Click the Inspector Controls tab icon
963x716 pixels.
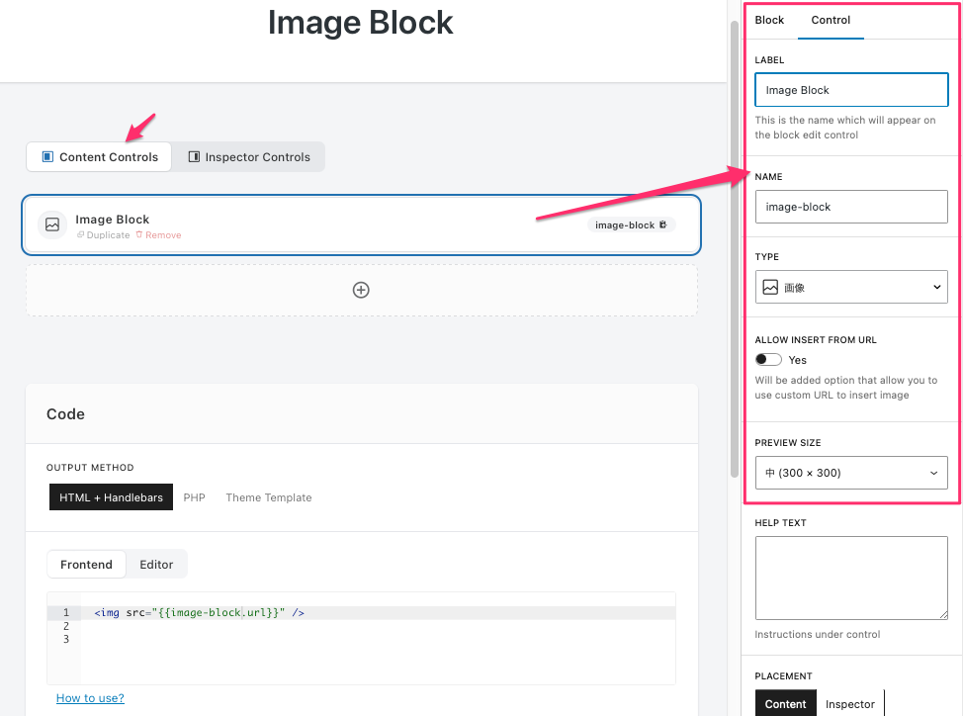click(x=194, y=156)
